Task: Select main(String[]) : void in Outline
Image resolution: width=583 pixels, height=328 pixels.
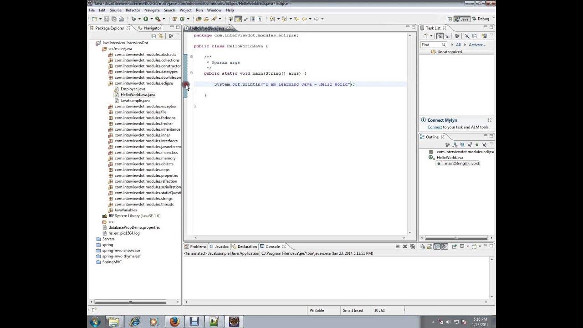Action: [458, 163]
